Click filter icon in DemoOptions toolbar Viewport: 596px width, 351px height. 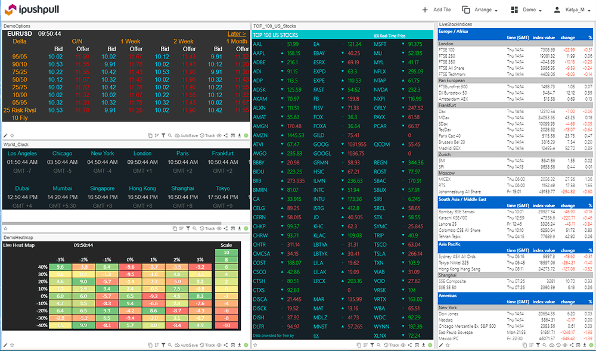pos(163,135)
